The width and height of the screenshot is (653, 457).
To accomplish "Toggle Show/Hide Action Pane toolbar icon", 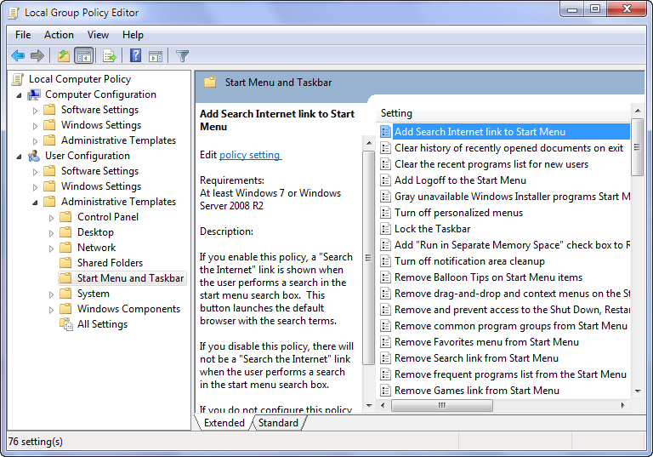I will [156, 56].
